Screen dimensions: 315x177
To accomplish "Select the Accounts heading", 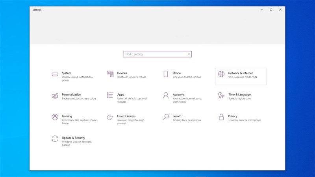I will [178, 94].
